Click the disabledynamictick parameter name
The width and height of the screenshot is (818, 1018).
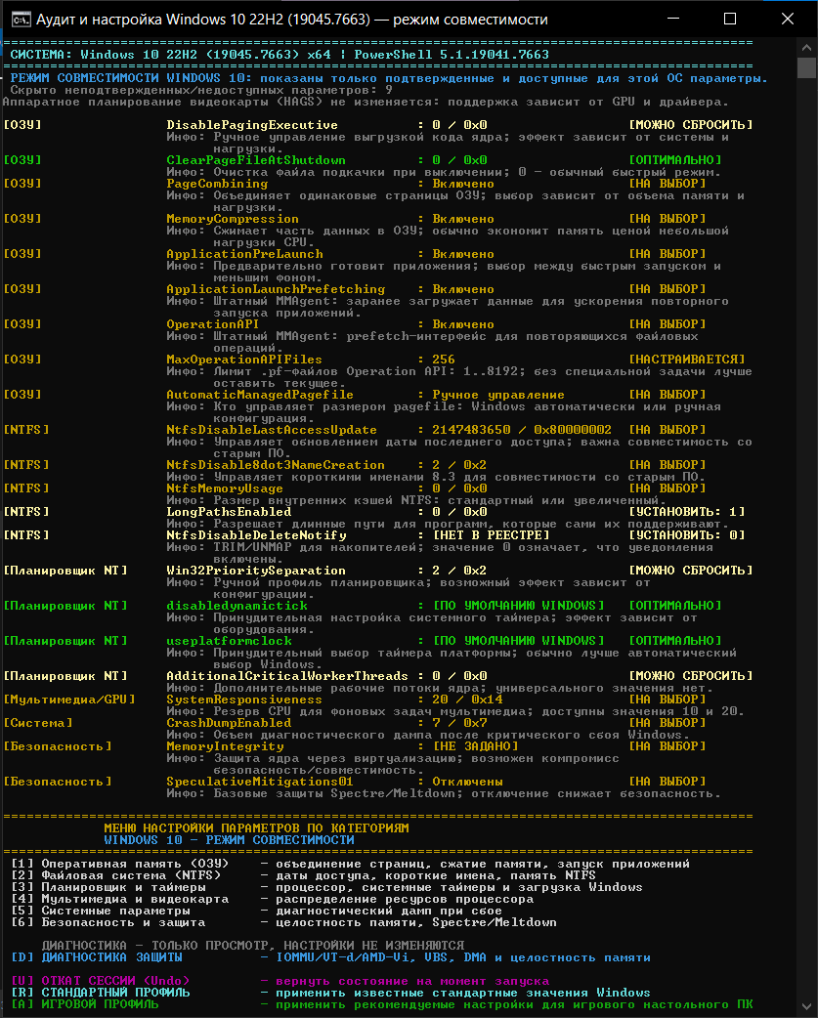coord(237,605)
